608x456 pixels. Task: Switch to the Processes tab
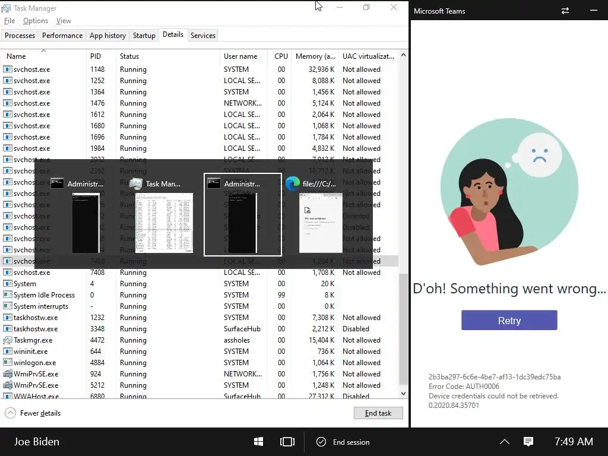tap(20, 35)
